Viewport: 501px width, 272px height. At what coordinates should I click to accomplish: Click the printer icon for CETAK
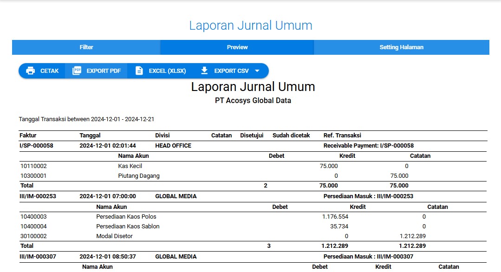click(31, 71)
